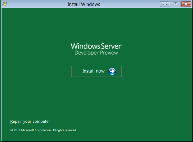Click the Windows flag icon in title bar
The image size is (193, 142).
coord(4,4)
